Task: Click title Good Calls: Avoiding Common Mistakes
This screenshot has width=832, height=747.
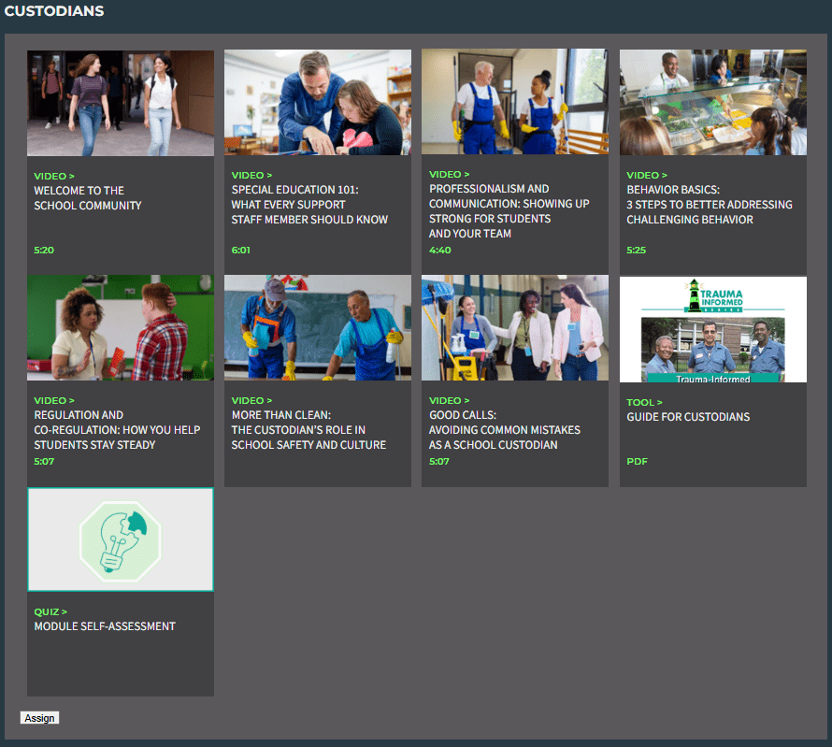Action: pos(504,430)
